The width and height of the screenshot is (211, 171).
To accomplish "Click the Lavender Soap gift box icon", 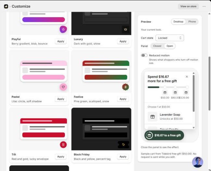I will pos(153,117).
